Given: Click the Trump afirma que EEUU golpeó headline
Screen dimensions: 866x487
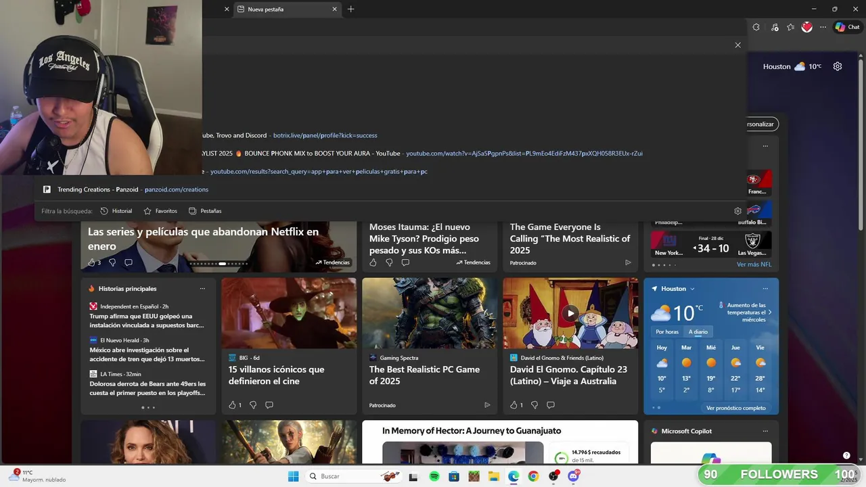Looking at the screenshot, I should 147,321.
